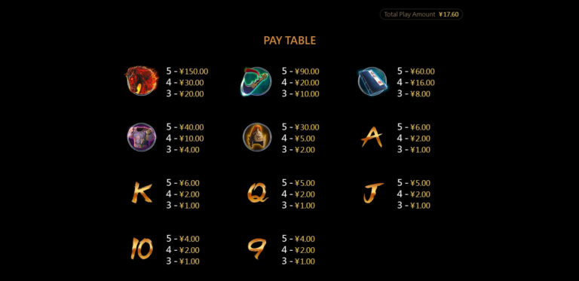
Task: Select the golden A card symbol
Action: tap(372, 137)
